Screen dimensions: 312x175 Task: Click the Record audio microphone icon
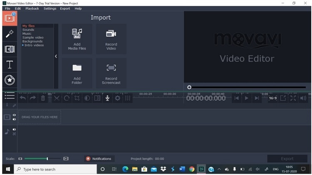(x=107, y=98)
